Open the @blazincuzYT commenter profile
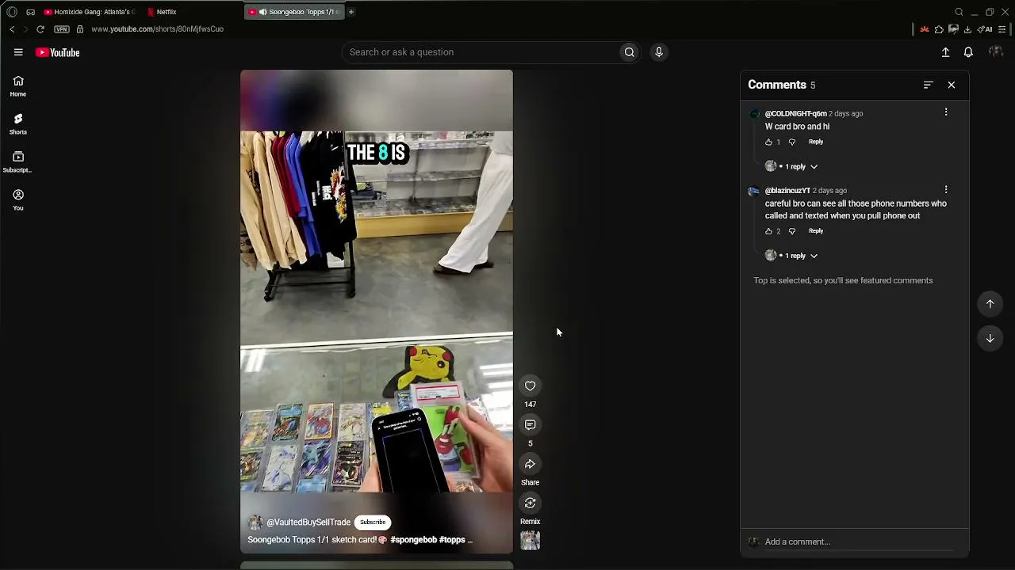 click(787, 191)
